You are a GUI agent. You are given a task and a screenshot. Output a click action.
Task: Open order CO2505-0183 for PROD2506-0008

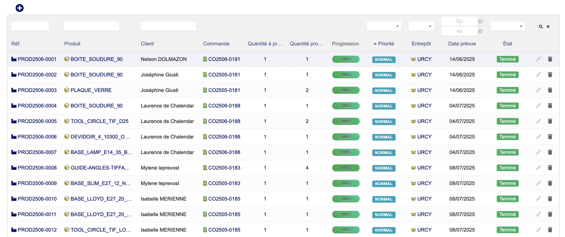point(224,168)
